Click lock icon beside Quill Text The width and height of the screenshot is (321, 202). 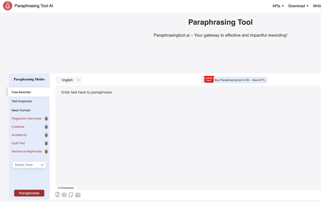point(46,143)
